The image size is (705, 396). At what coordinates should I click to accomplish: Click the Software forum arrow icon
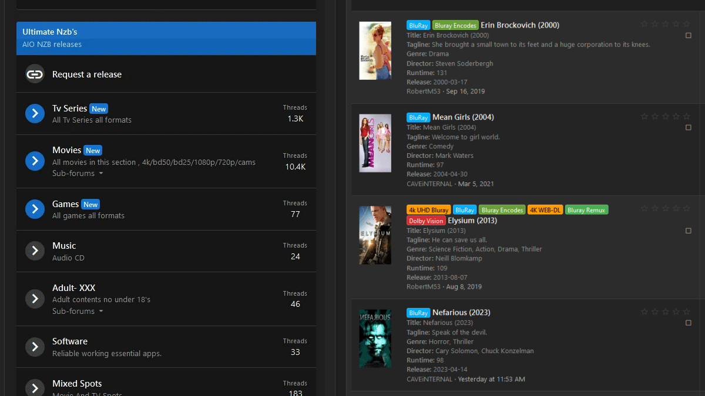[x=35, y=347]
